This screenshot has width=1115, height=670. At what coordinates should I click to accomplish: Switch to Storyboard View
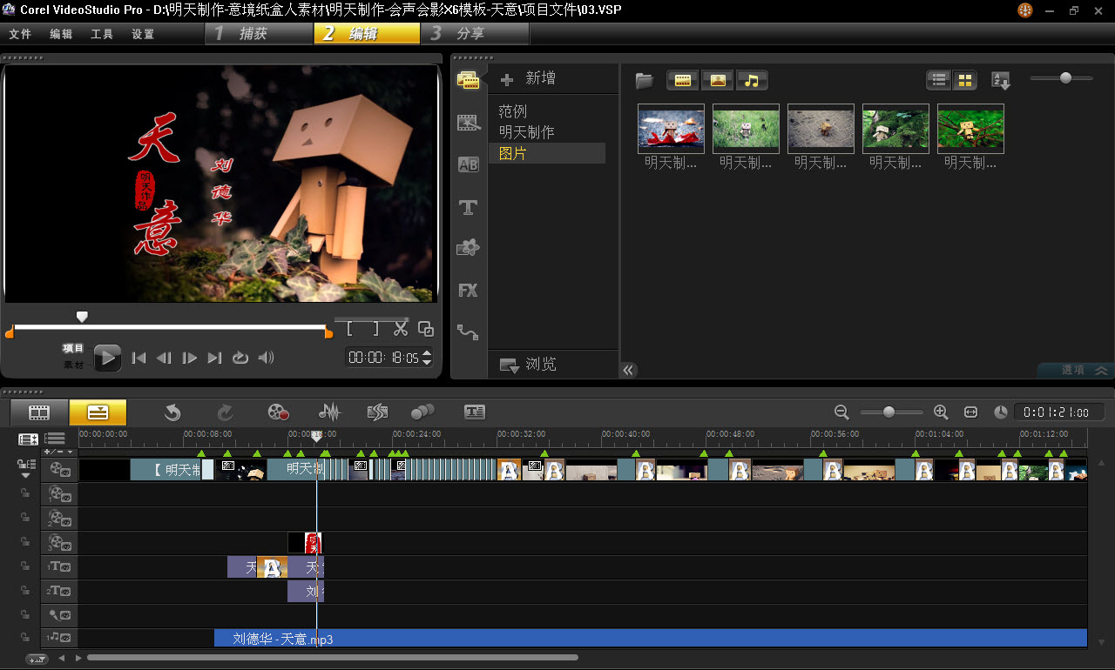(x=39, y=412)
